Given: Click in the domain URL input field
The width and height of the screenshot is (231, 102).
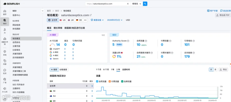Looking at the screenshot, I should pos(106,4).
